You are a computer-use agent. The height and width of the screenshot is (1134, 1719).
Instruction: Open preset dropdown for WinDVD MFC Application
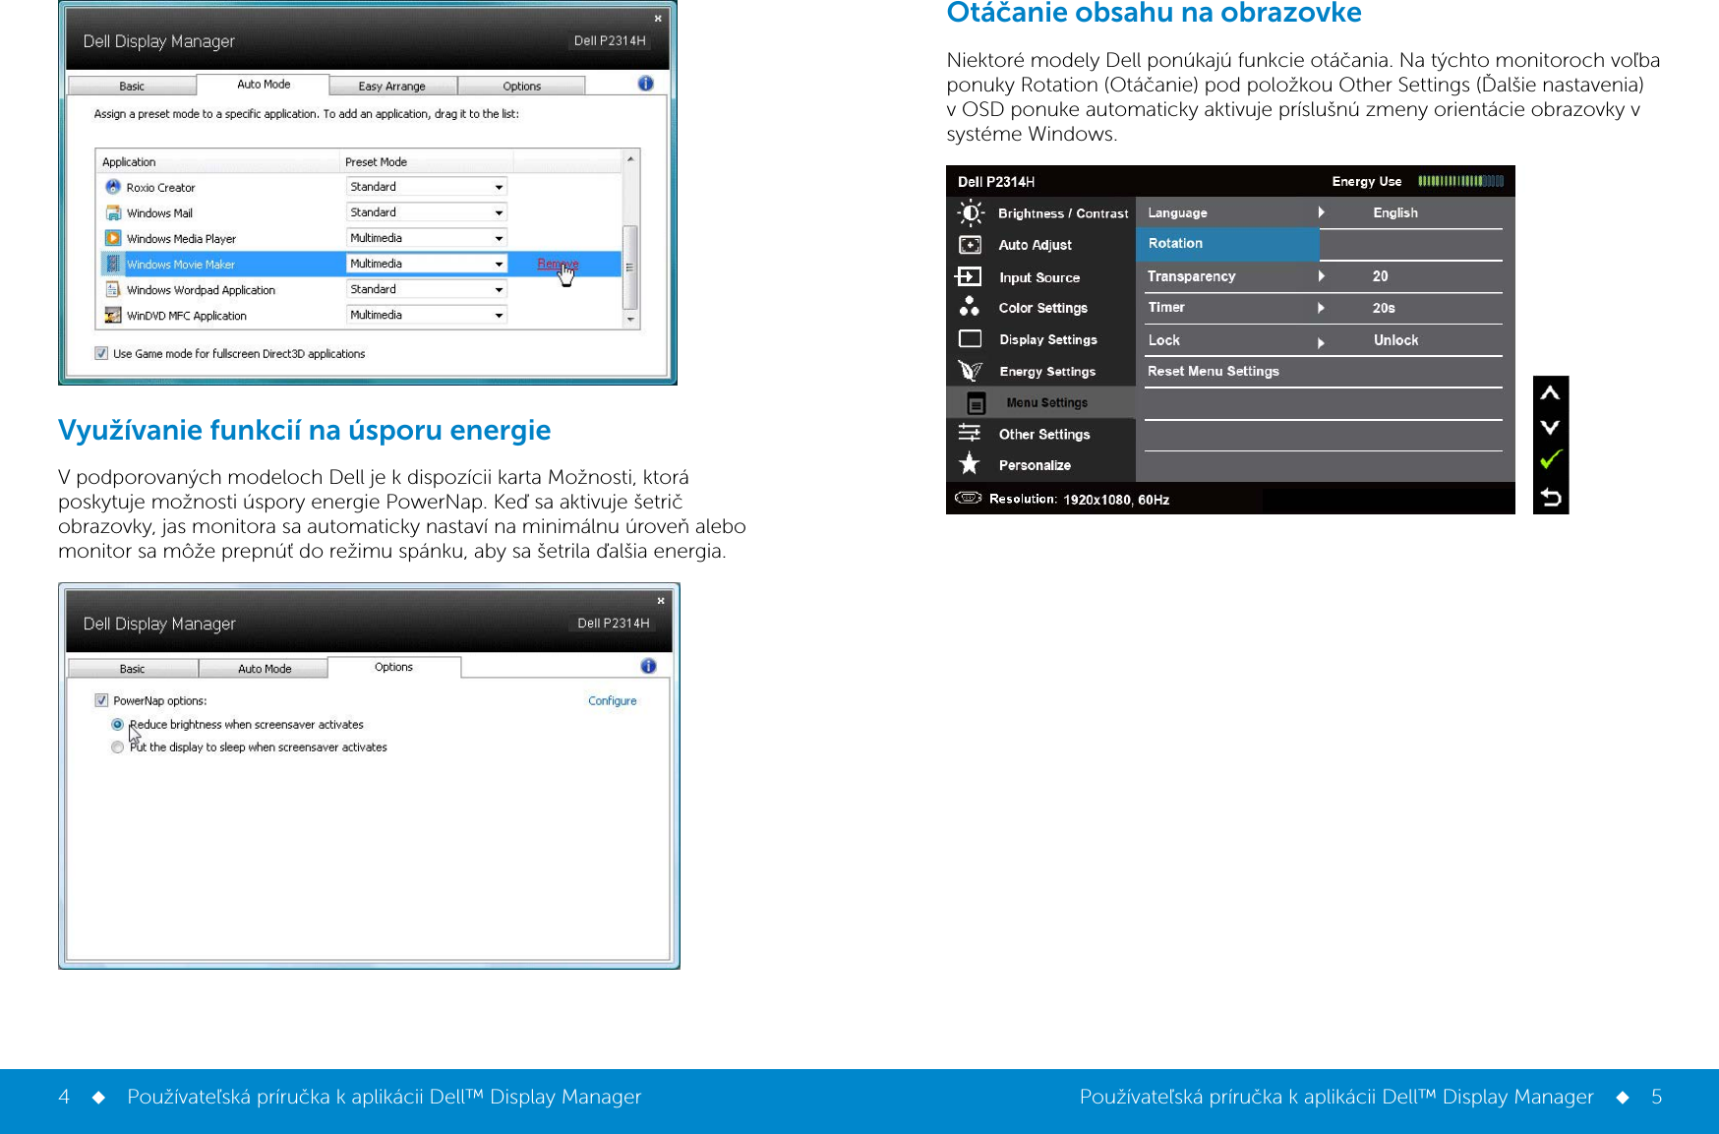pyautogui.click(x=427, y=315)
